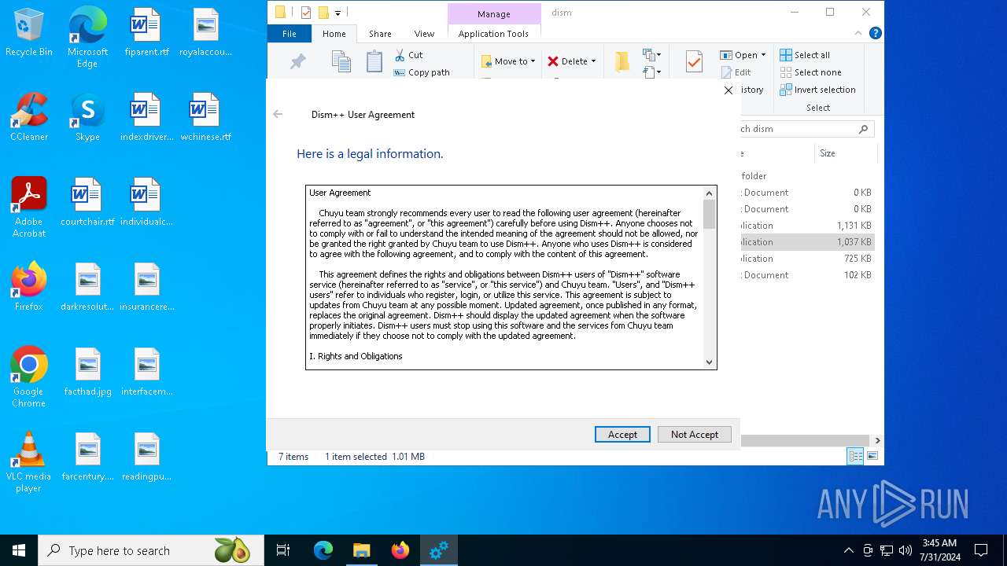
Task: Select Google Chrome desktop shortcut
Action: tap(29, 377)
